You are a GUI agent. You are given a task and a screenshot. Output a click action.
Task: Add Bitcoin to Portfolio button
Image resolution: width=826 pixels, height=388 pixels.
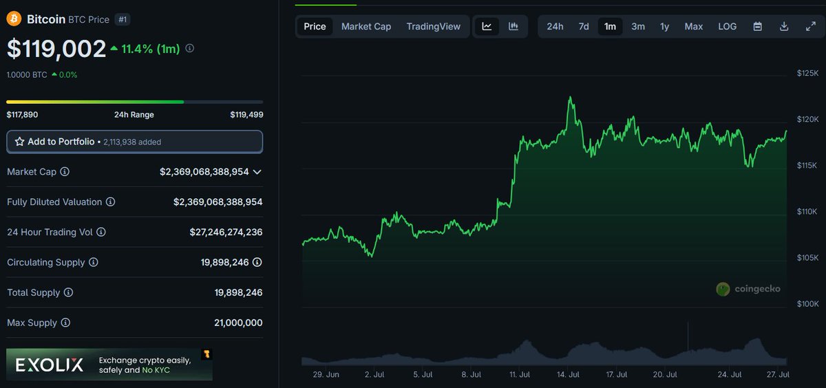tap(135, 141)
